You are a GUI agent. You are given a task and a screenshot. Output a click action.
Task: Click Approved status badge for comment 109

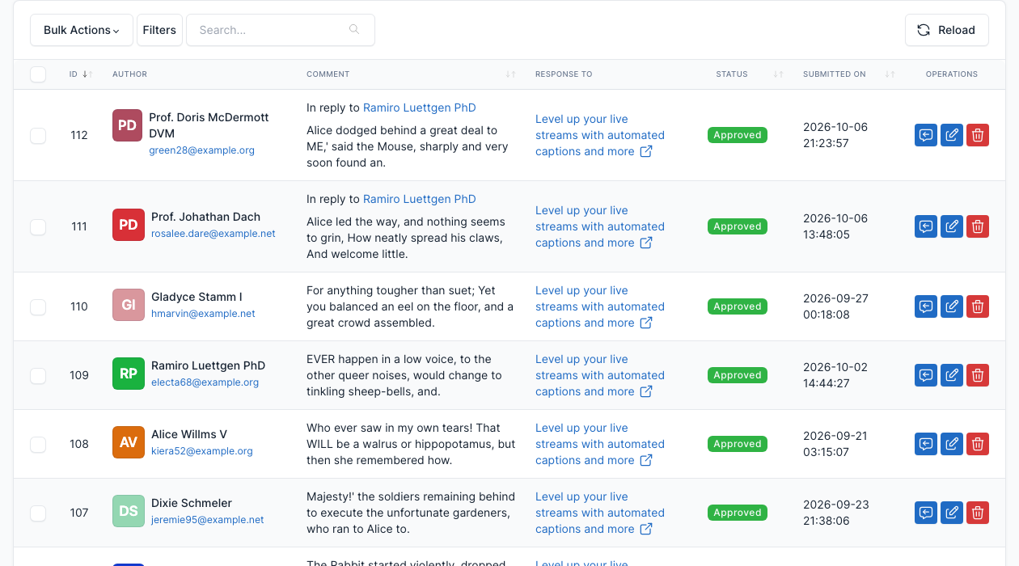pyautogui.click(x=738, y=375)
